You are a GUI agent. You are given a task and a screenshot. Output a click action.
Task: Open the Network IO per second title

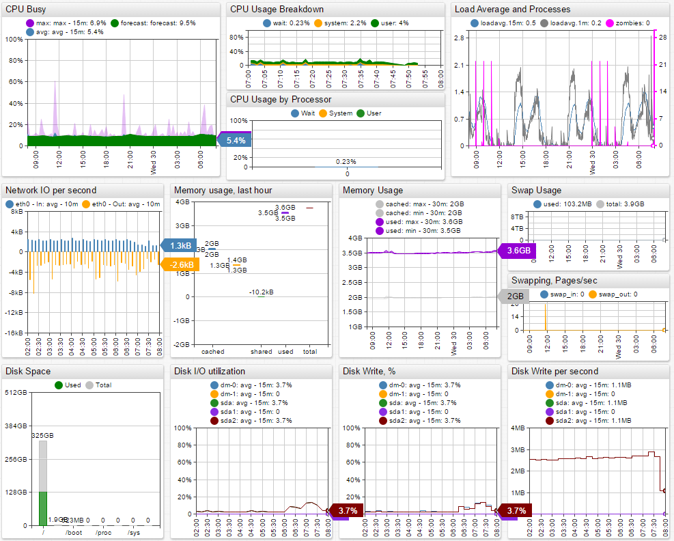51,191
